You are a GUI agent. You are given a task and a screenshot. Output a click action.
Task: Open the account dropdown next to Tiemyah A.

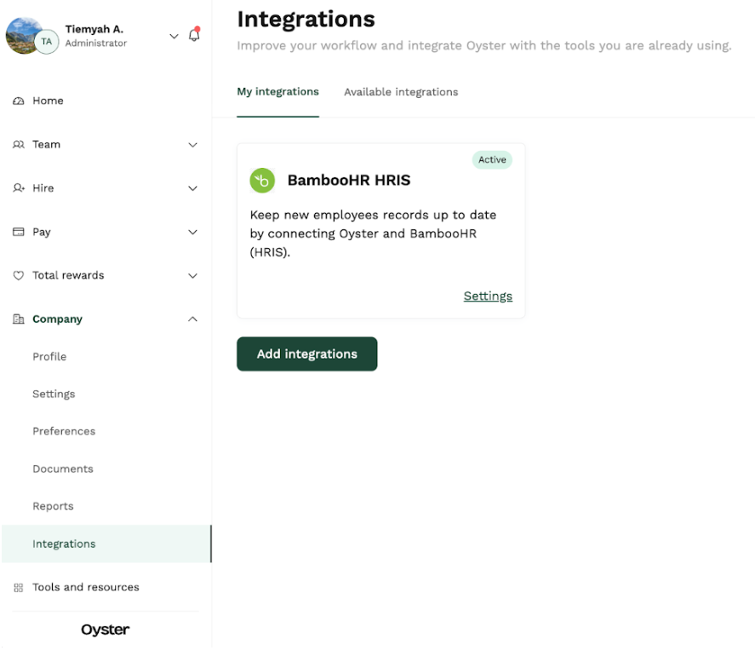[x=174, y=37]
